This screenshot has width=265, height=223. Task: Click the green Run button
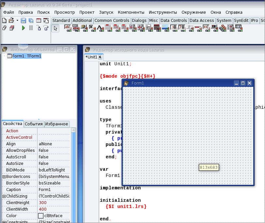pyautogui.click(x=23, y=28)
